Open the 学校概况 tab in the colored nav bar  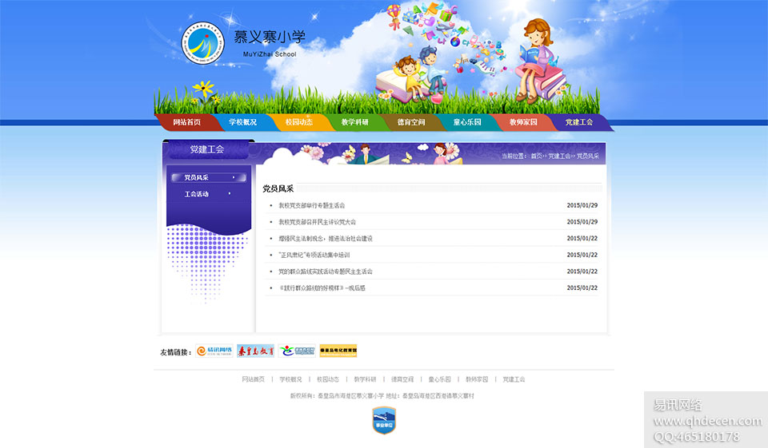coord(242,122)
